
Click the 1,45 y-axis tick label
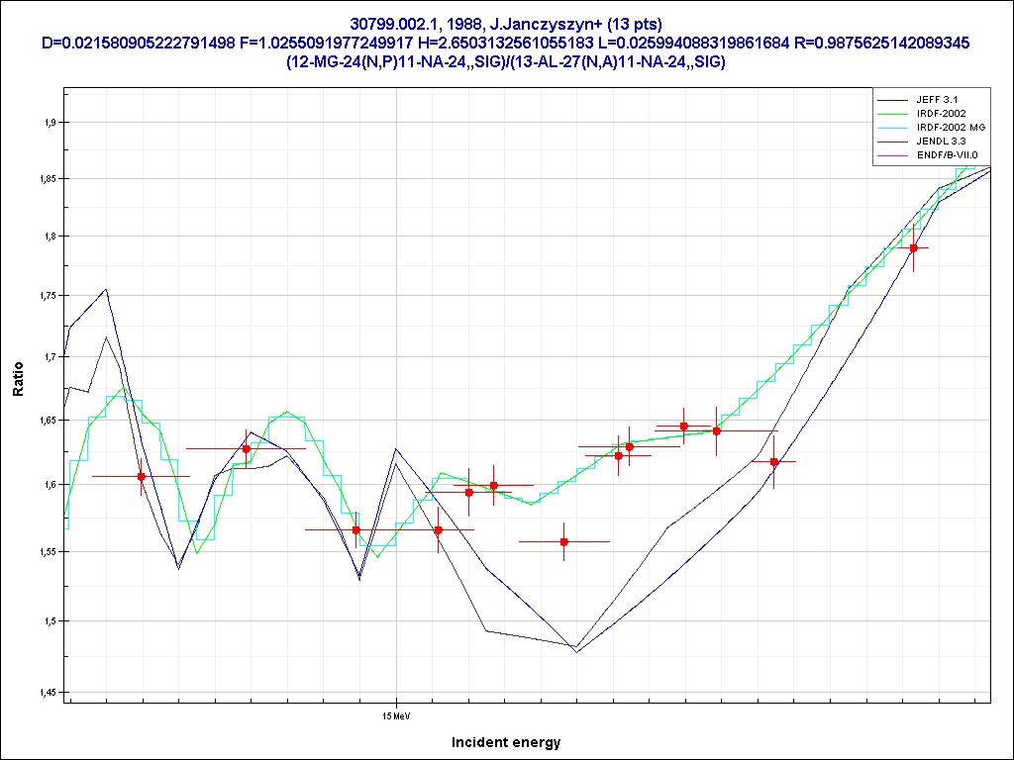point(47,693)
